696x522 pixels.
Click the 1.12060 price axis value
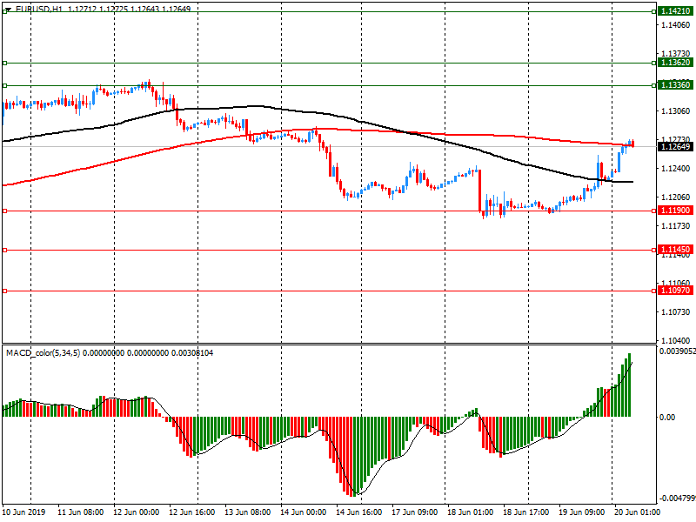[x=676, y=197]
